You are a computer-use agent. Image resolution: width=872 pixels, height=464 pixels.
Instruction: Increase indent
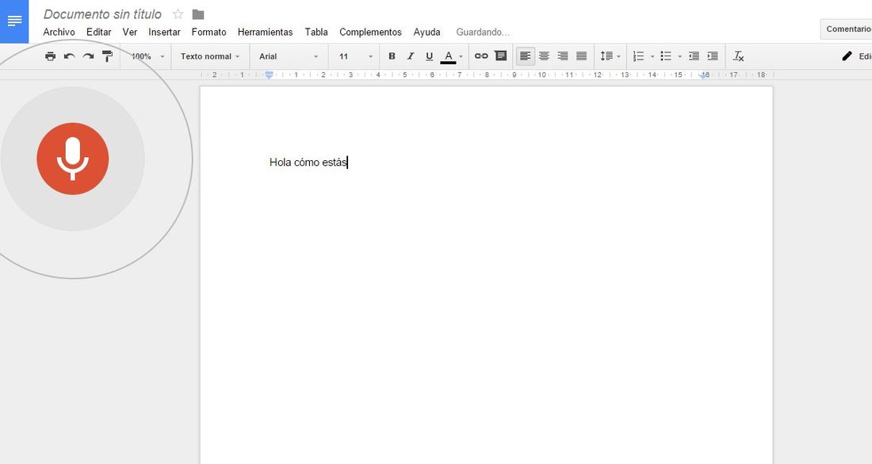point(713,56)
